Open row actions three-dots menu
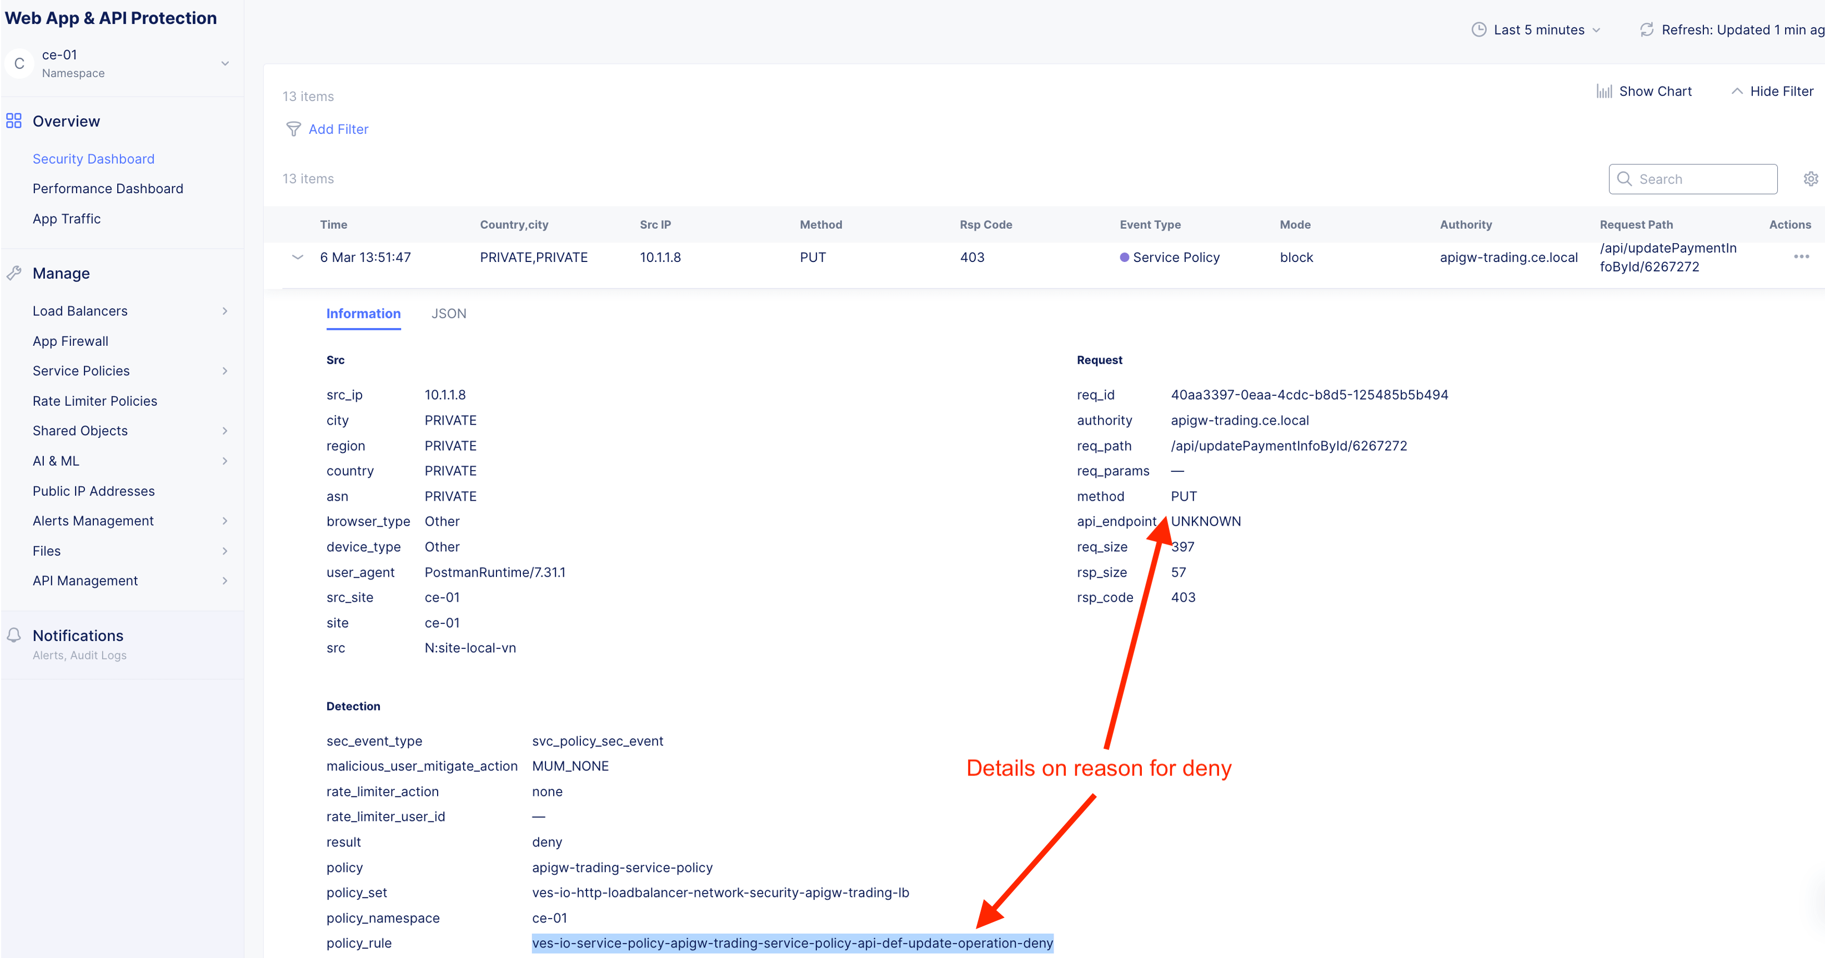The image size is (1825, 958). [x=1801, y=257]
